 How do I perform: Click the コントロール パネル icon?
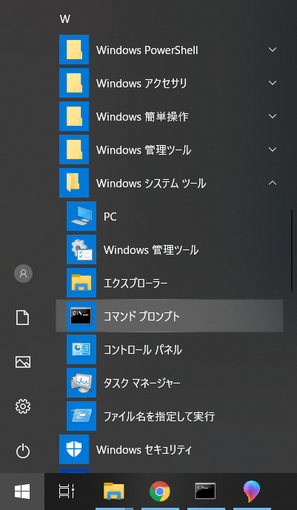pos(81,349)
